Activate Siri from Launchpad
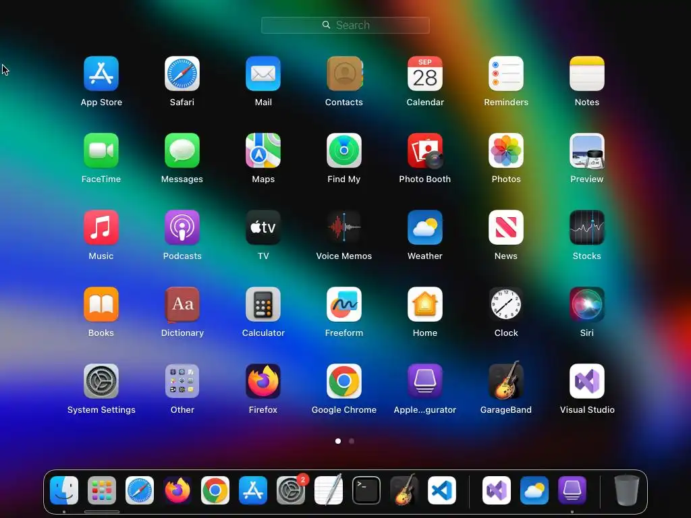 pyautogui.click(x=587, y=304)
